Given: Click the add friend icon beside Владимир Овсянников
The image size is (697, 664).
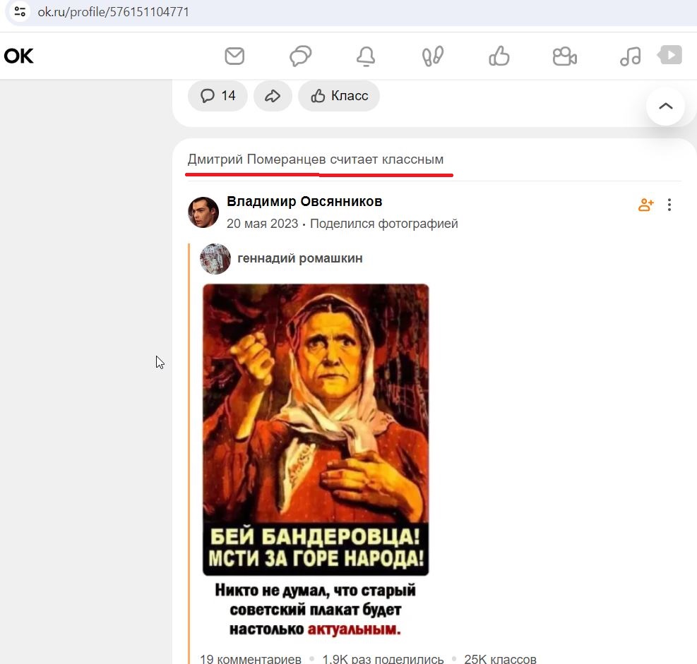Looking at the screenshot, I should click(x=645, y=205).
